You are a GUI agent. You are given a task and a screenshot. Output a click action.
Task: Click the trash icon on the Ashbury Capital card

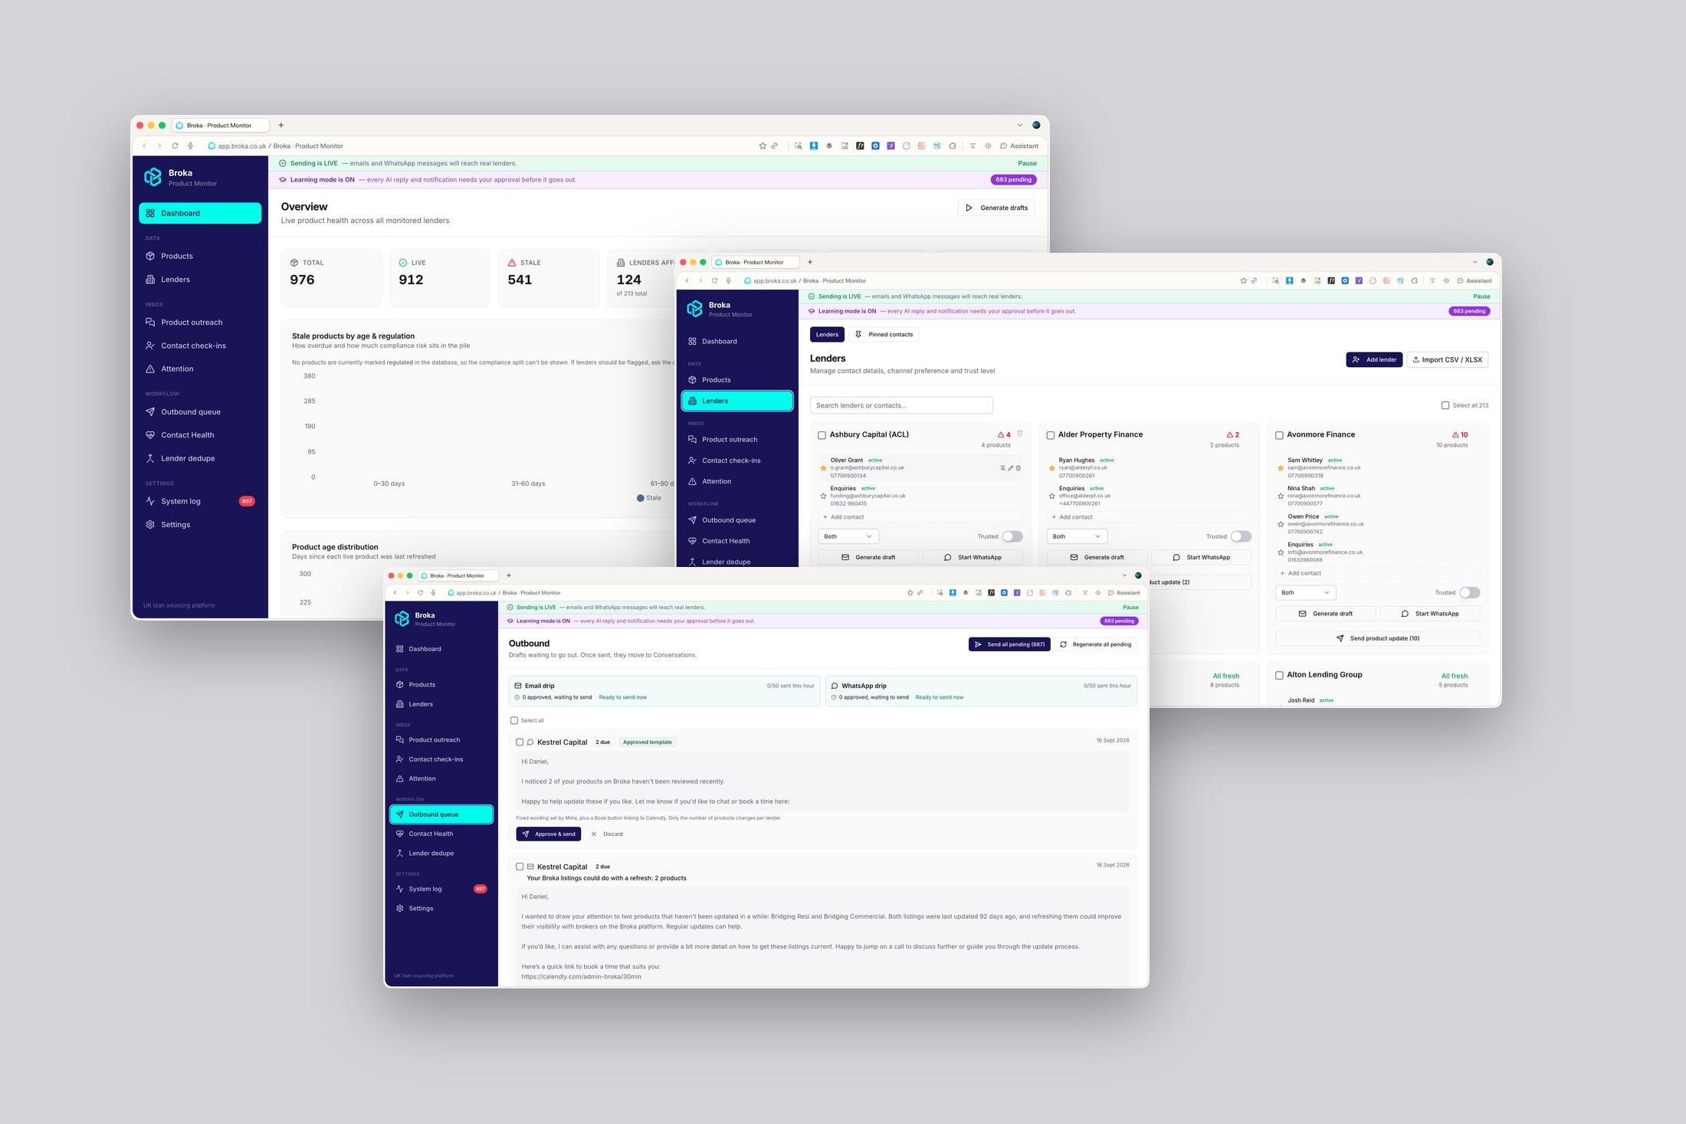[1020, 434]
